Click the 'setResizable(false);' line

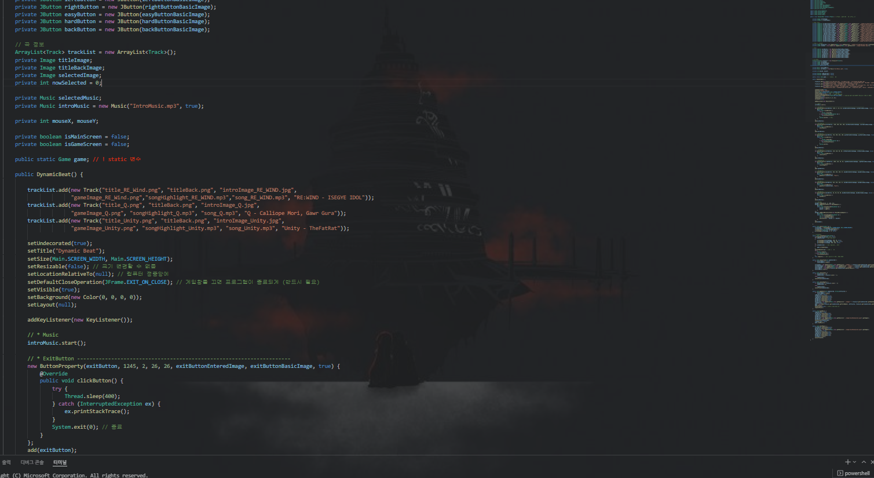point(58,267)
